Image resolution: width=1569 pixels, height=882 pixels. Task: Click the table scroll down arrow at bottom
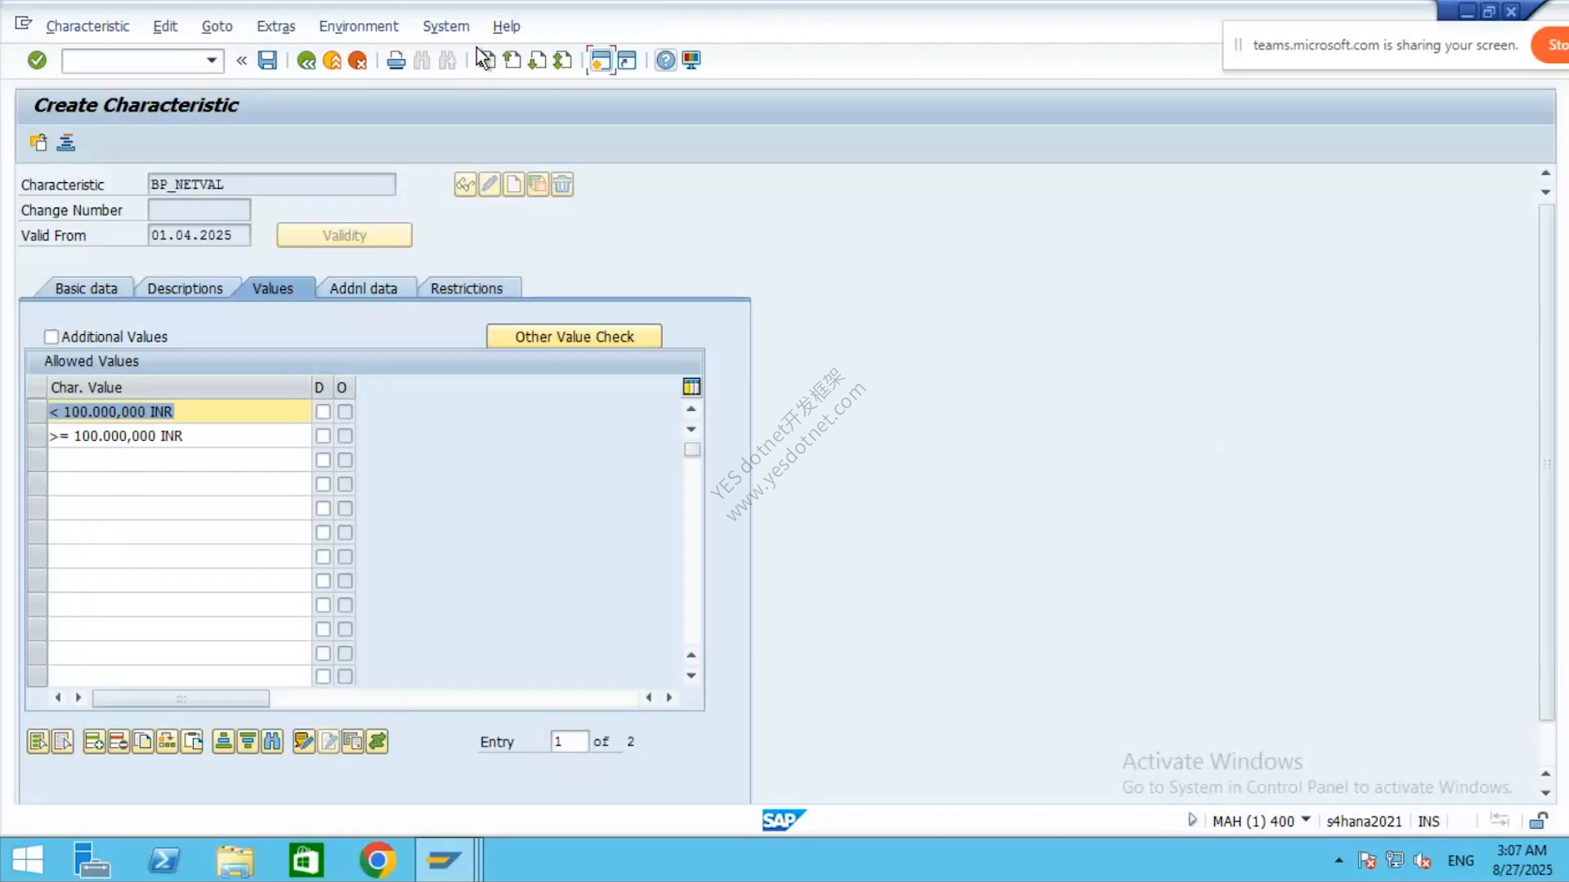tap(691, 675)
